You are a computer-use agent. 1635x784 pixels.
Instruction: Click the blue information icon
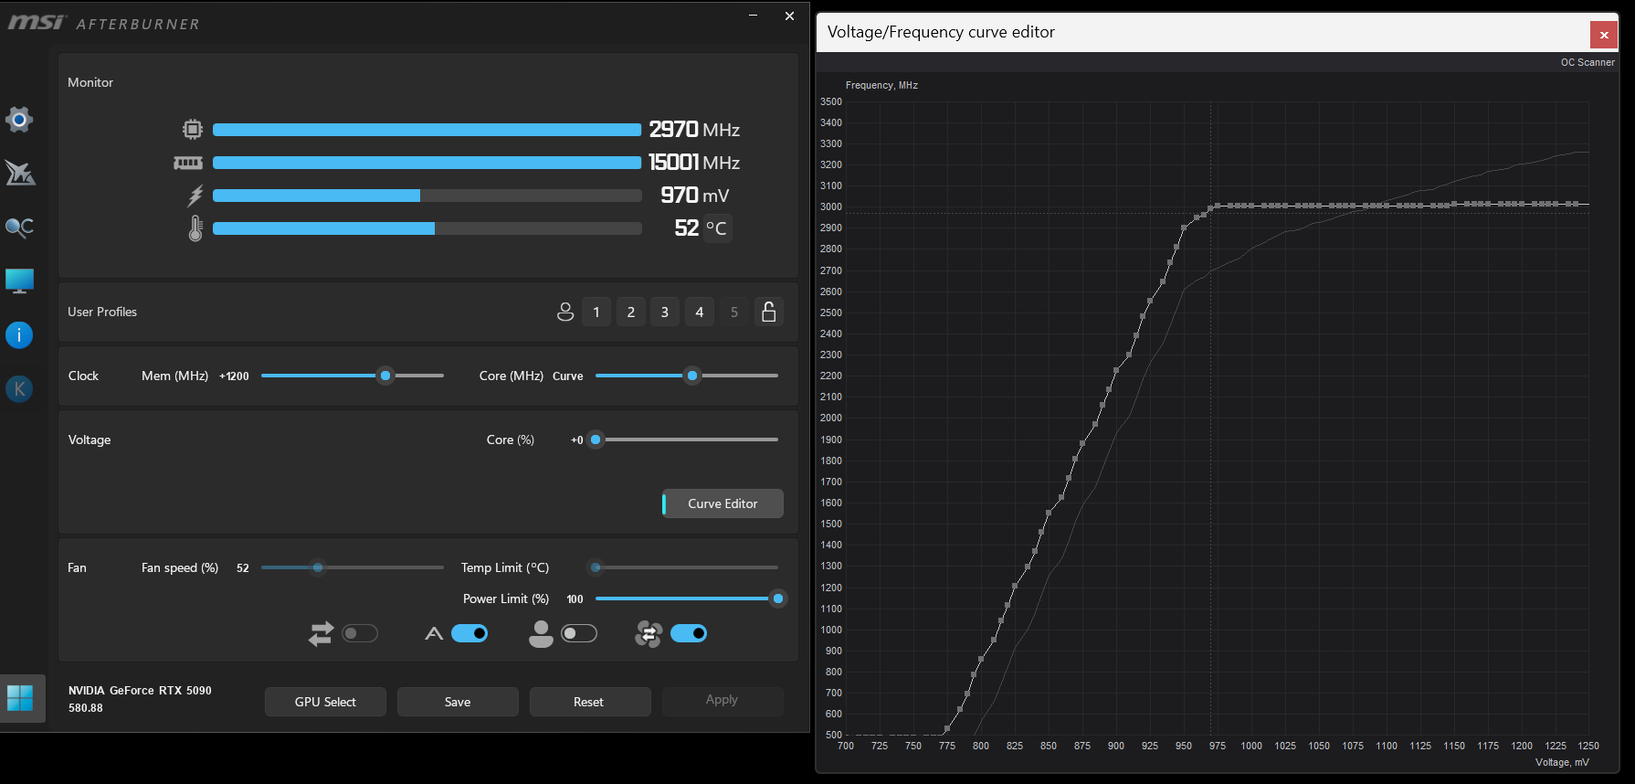point(19,335)
